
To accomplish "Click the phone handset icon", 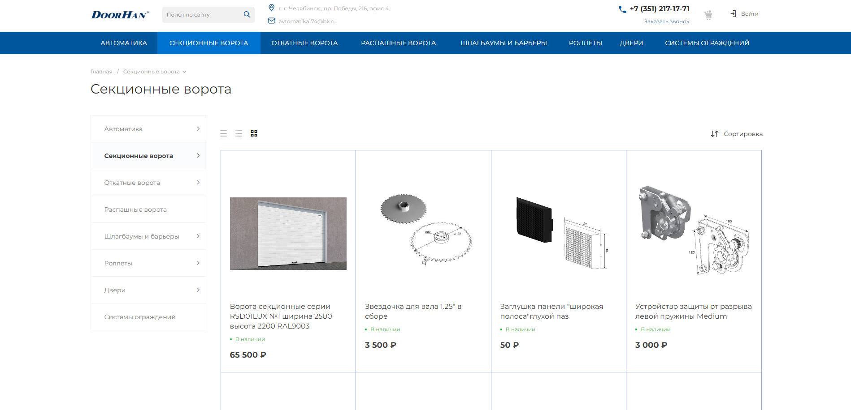I will click(x=622, y=9).
